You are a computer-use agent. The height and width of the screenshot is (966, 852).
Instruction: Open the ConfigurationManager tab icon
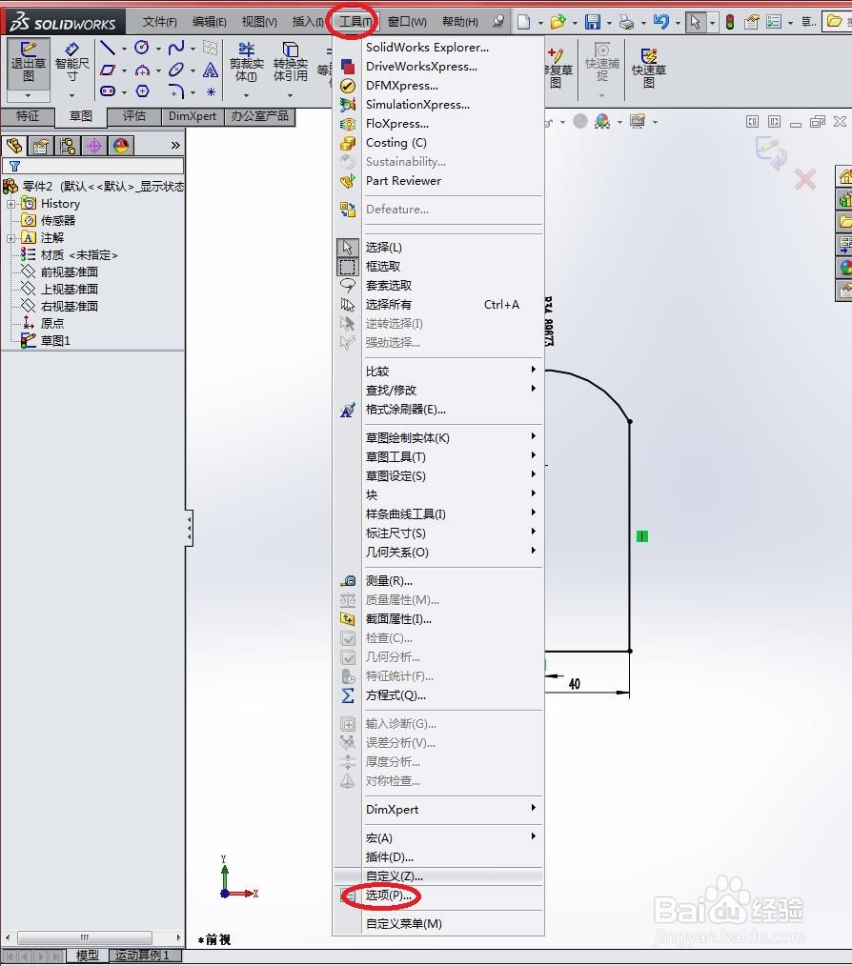pos(68,146)
